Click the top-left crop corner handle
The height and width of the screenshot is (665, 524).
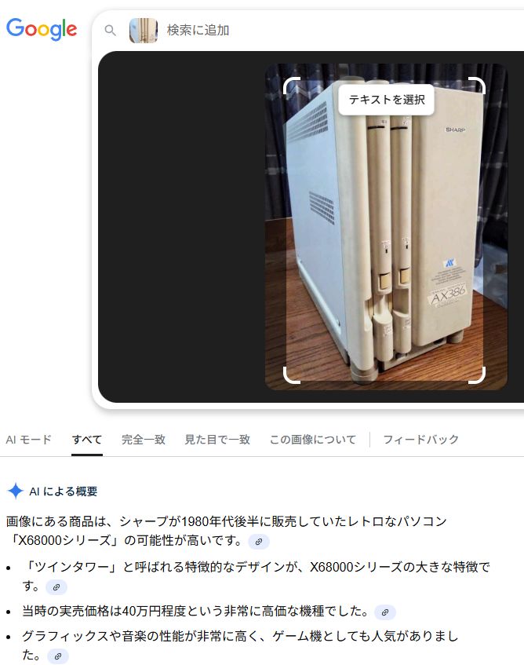click(x=291, y=85)
